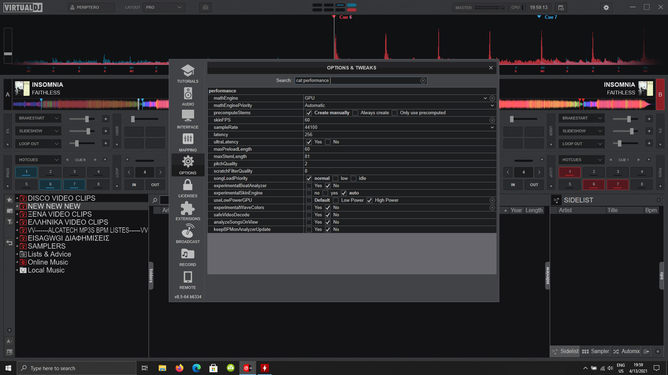Open deck B LOOP OUT effect dropdown

[x=581, y=144]
